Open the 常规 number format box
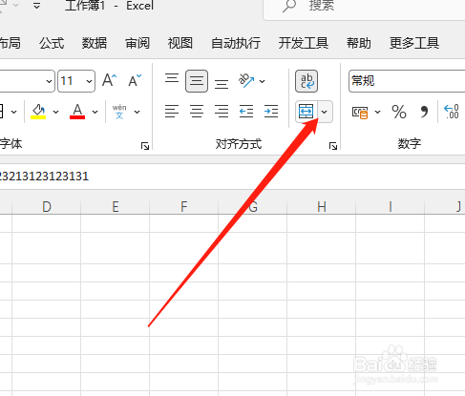Image resolution: width=465 pixels, height=396 pixels. 407,81
